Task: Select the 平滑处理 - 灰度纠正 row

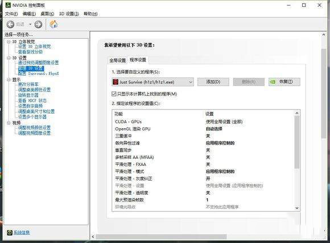Action: pyautogui.click(x=203, y=179)
